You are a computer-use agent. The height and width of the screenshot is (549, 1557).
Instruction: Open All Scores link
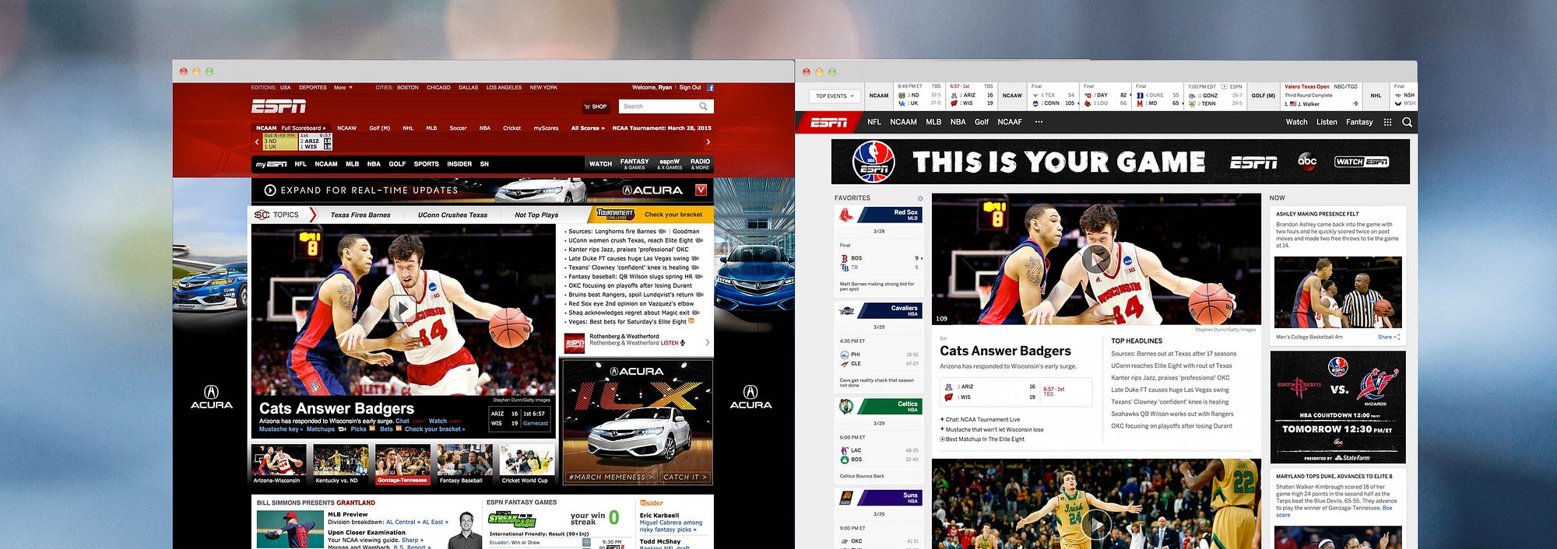(588, 128)
